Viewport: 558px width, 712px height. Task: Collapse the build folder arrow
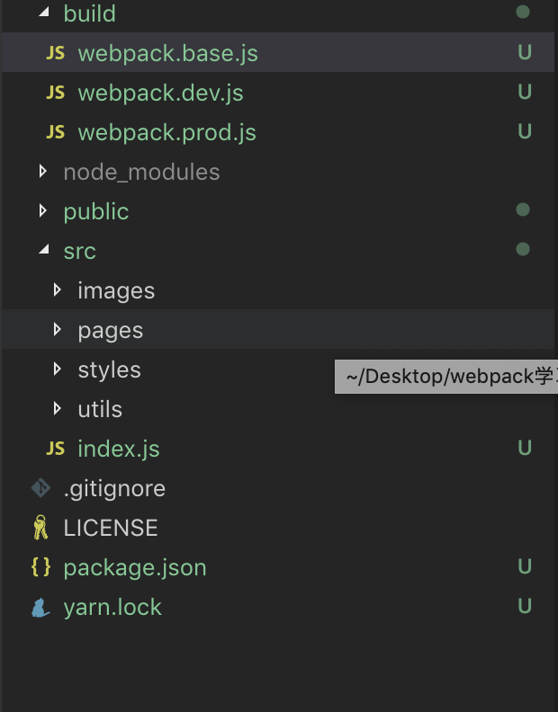pyautogui.click(x=42, y=13)
